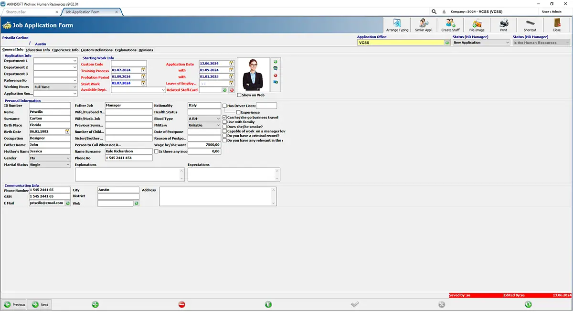Click the red minus delete record icon at bottom
The height and width of the screenshot is (312, 573).
coord(181,304)
